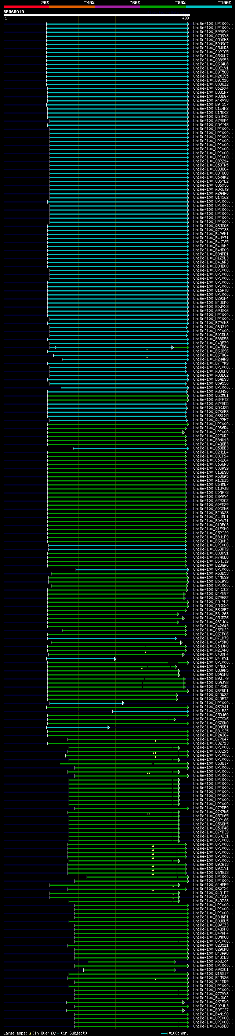
Task: Click the UniRef100_Q38953 entry
Action: [210, 60]
